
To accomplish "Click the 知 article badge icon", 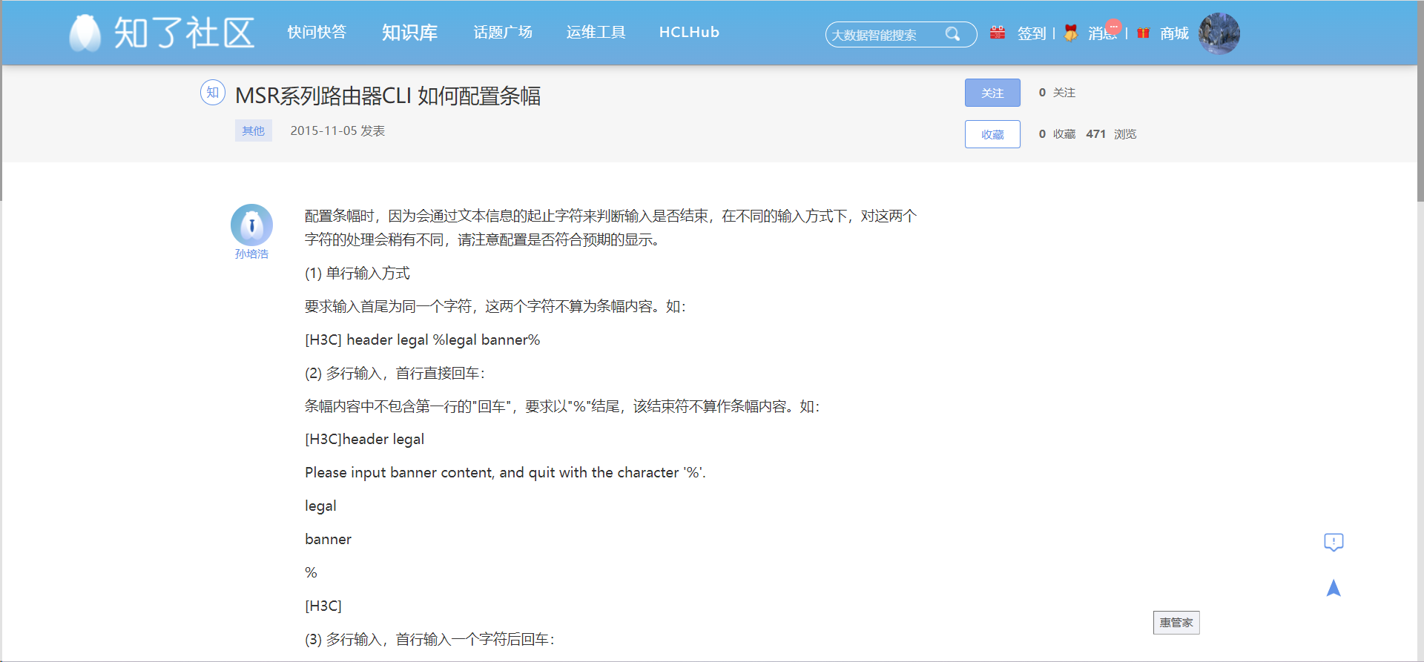I will tap(213, 93).
